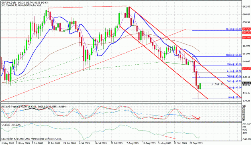Click the red 147.22 horizontal line price tag

point(246,69)
